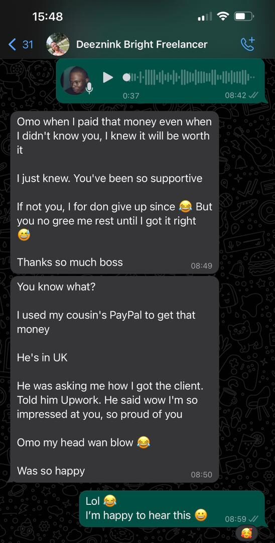
Task: Open Deeznink Bright Freelancer contact info
Action: 142,44
